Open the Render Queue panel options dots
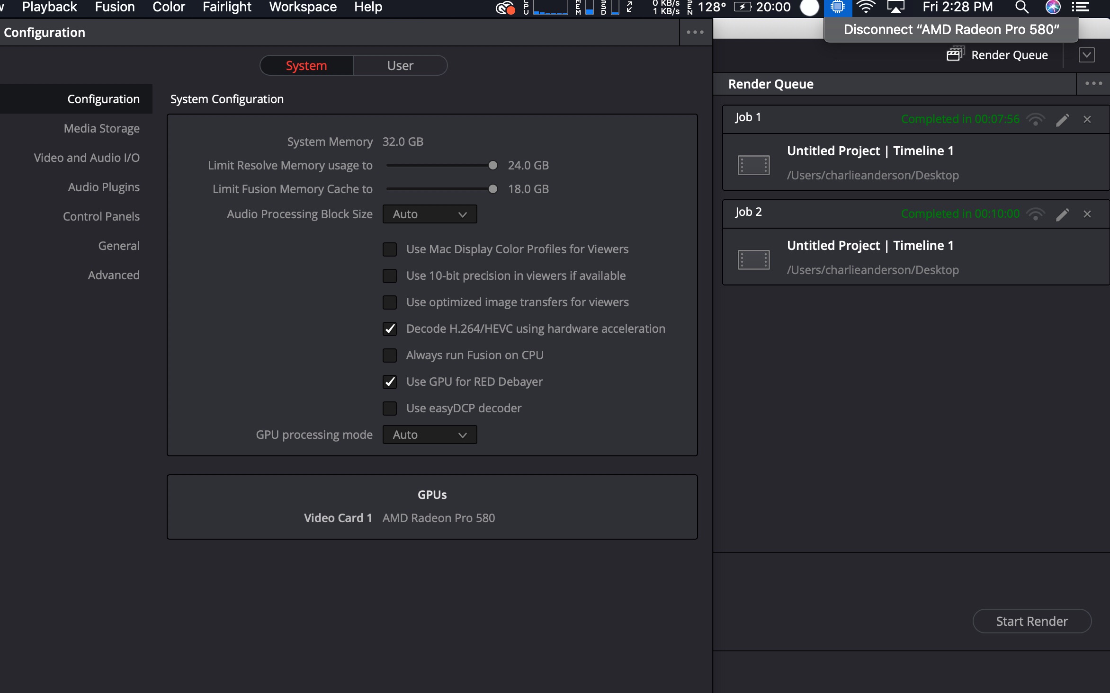 click(x=1093, y=84)
